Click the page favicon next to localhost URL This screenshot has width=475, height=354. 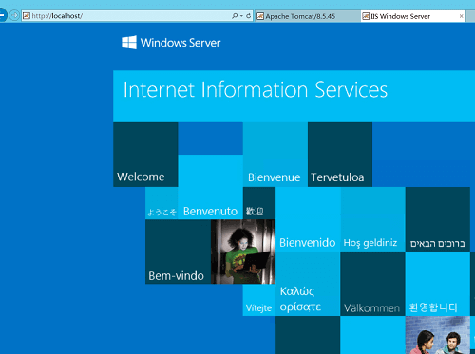(x=27, y=16)
